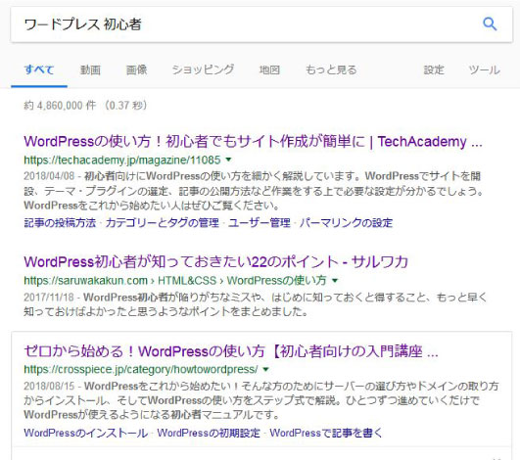Switch to the 画像 tab
The width and height of the screenshot is (520, 460).
(136, 69)
